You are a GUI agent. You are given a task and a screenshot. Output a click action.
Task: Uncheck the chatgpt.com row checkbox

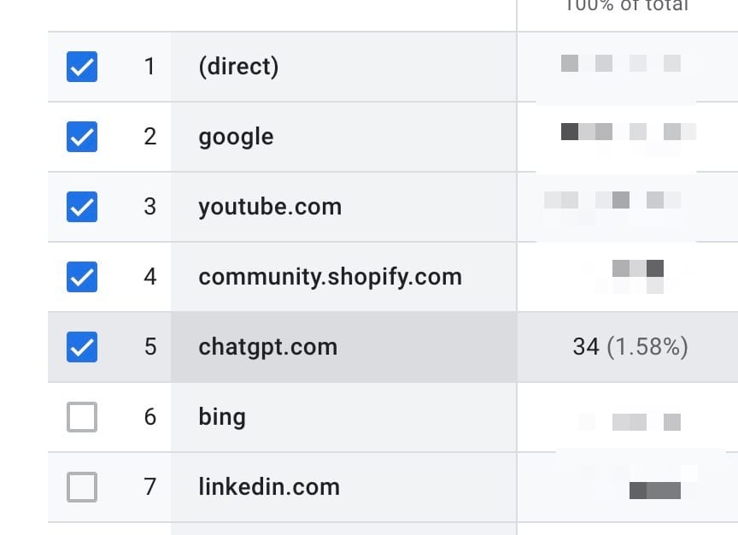82,347
